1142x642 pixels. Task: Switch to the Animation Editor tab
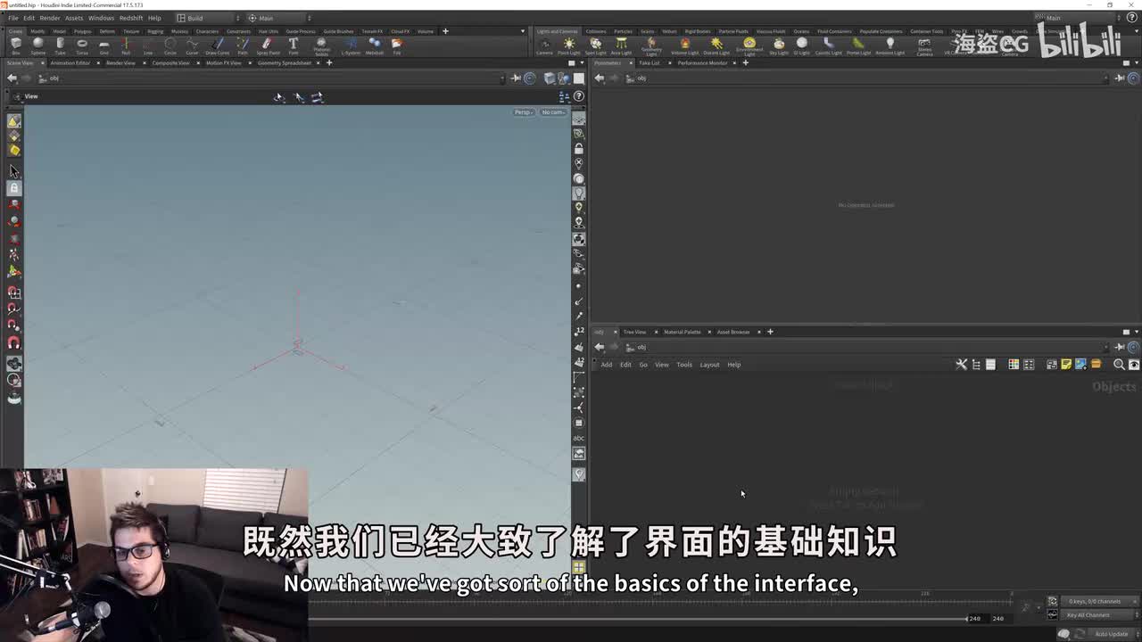[70, 62]
